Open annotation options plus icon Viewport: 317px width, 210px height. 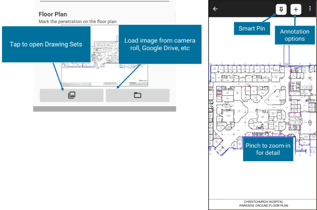(x=296, y=9)
